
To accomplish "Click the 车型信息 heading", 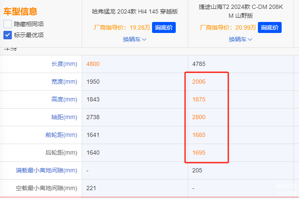I will click(x=20, y=11).
